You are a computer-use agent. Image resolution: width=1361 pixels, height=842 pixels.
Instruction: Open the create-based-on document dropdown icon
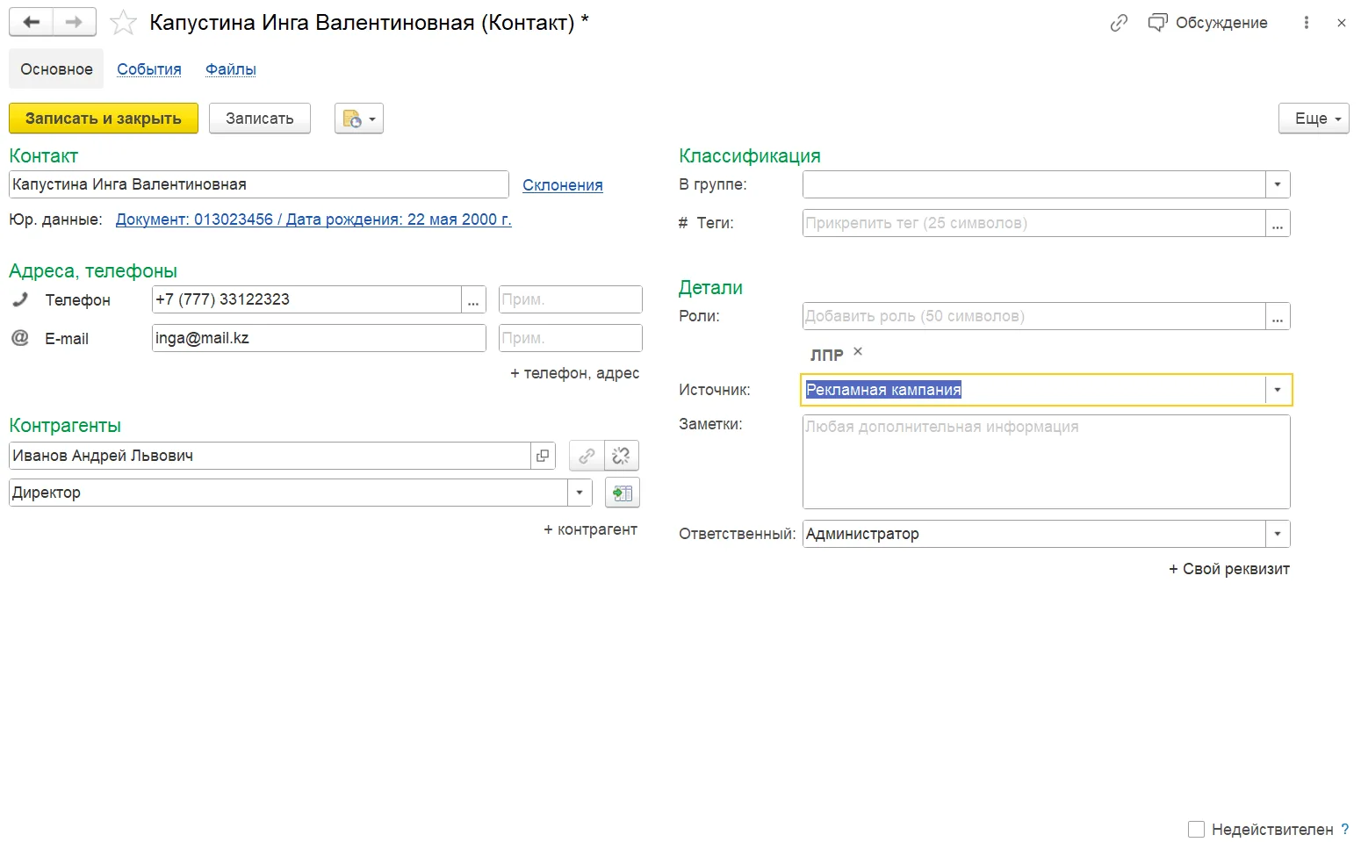point(359,119)
